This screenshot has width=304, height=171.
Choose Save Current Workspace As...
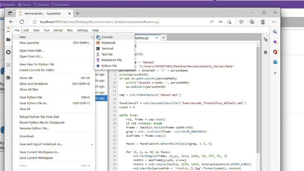(54, 152)
